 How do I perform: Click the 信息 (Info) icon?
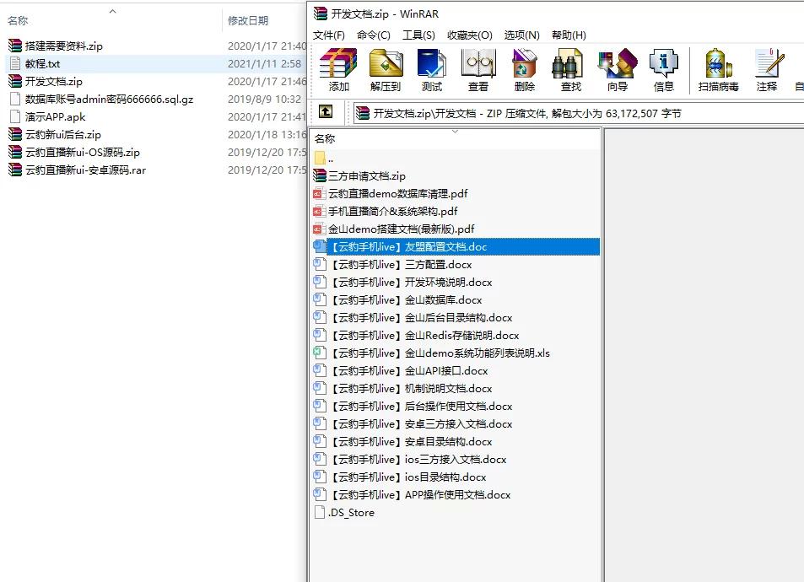click(663, 69)
